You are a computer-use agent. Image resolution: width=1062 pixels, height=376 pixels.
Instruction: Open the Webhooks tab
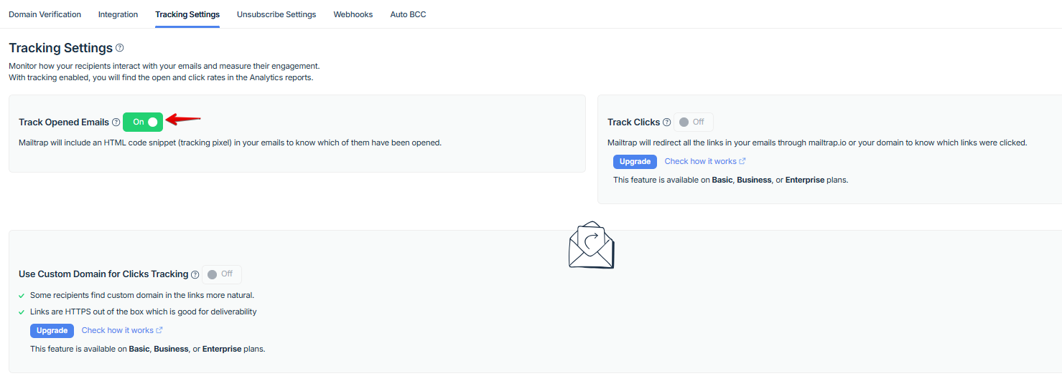pyautogui.click(x=353, y=14)
